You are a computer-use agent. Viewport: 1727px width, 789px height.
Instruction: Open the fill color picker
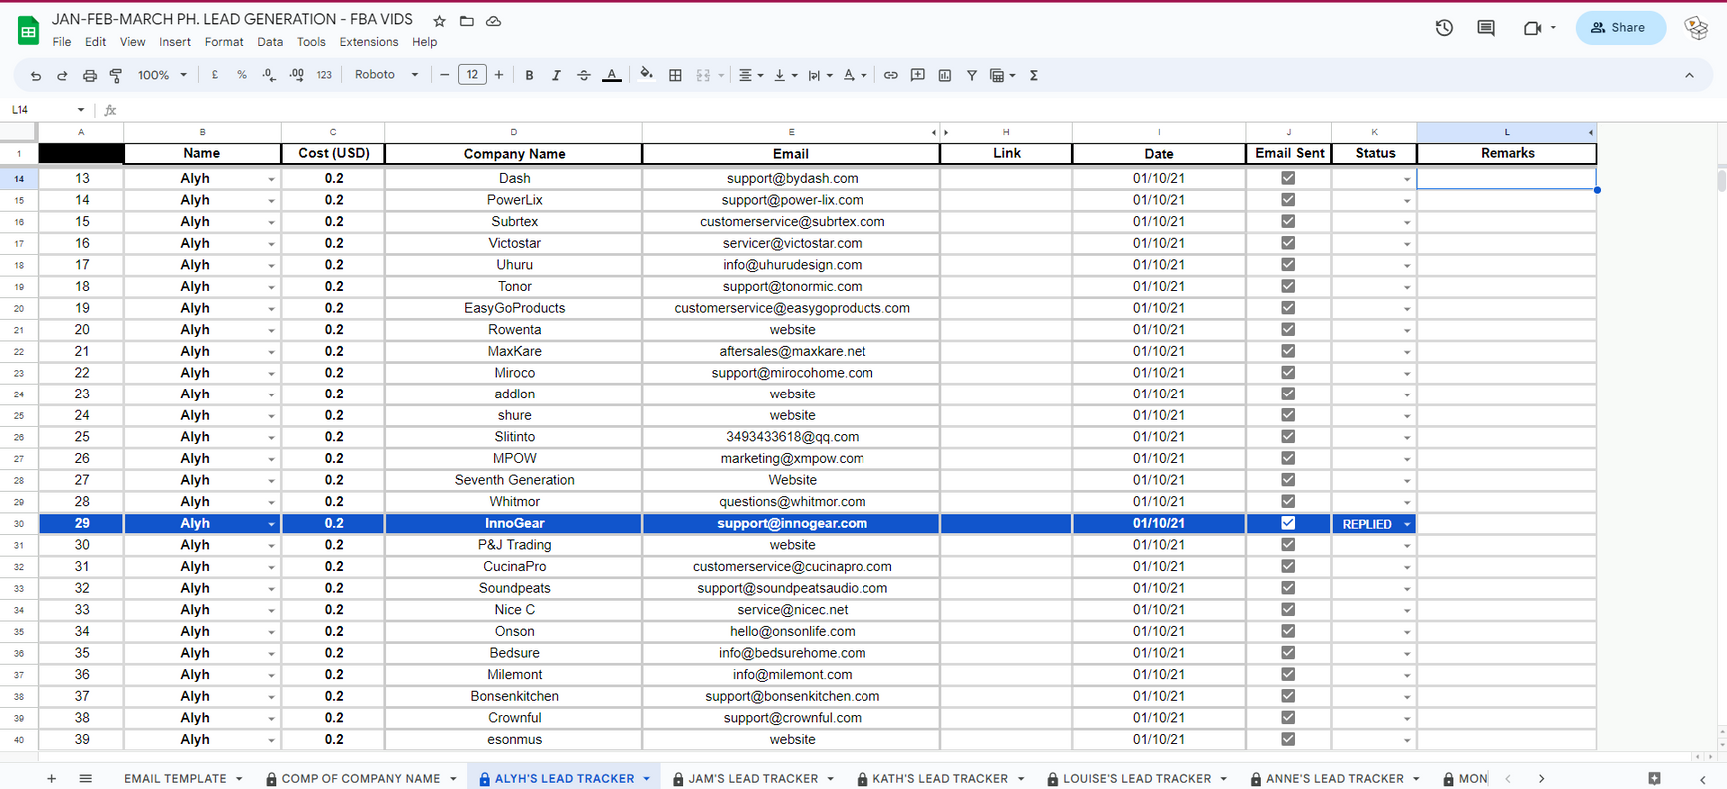pyautogui.click(x=647, y=74)
